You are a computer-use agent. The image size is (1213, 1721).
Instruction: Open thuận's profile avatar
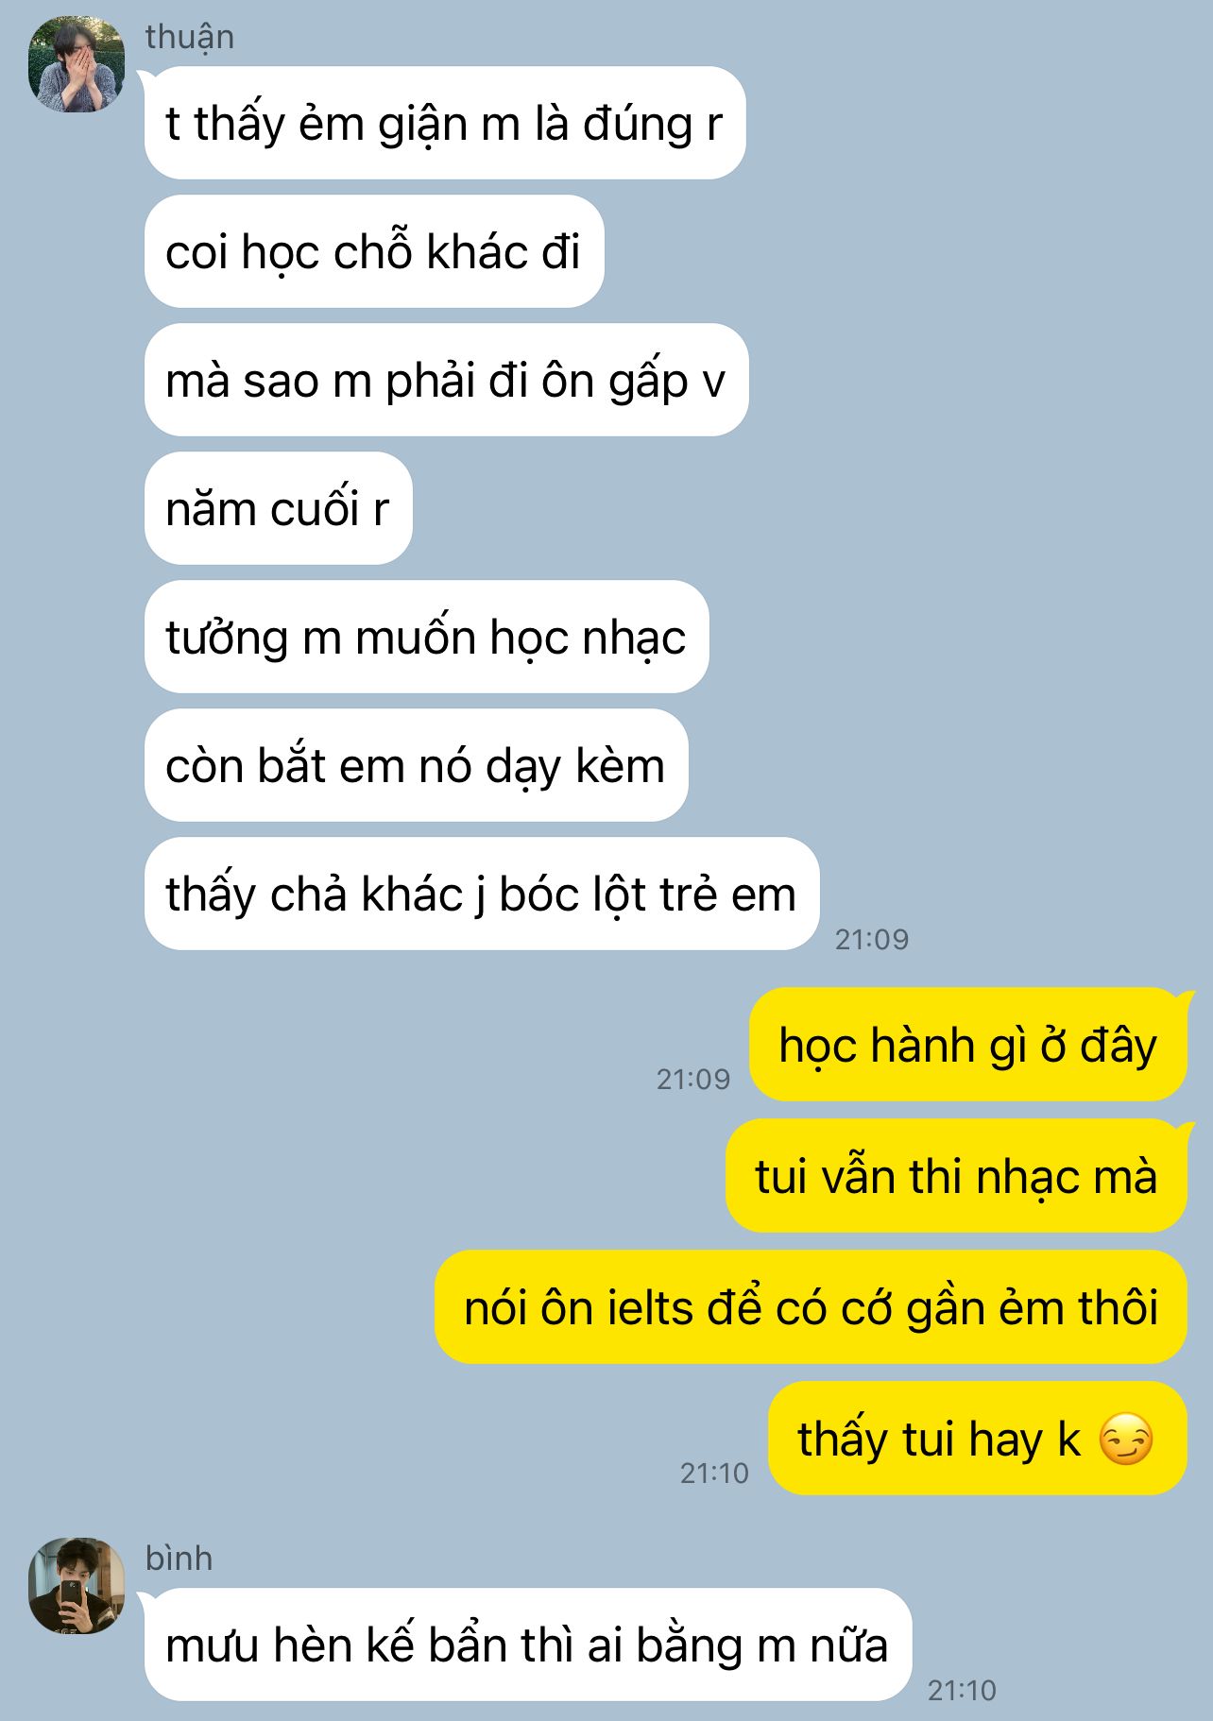(77, 64)
